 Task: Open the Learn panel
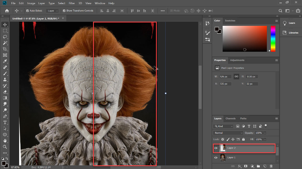point(289,23)
